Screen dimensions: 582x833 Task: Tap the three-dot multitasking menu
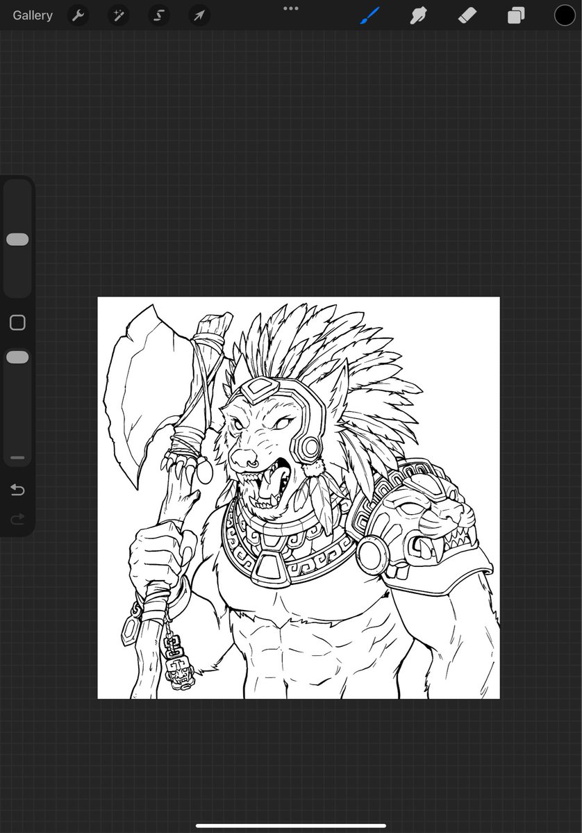(x=291, y=8)
